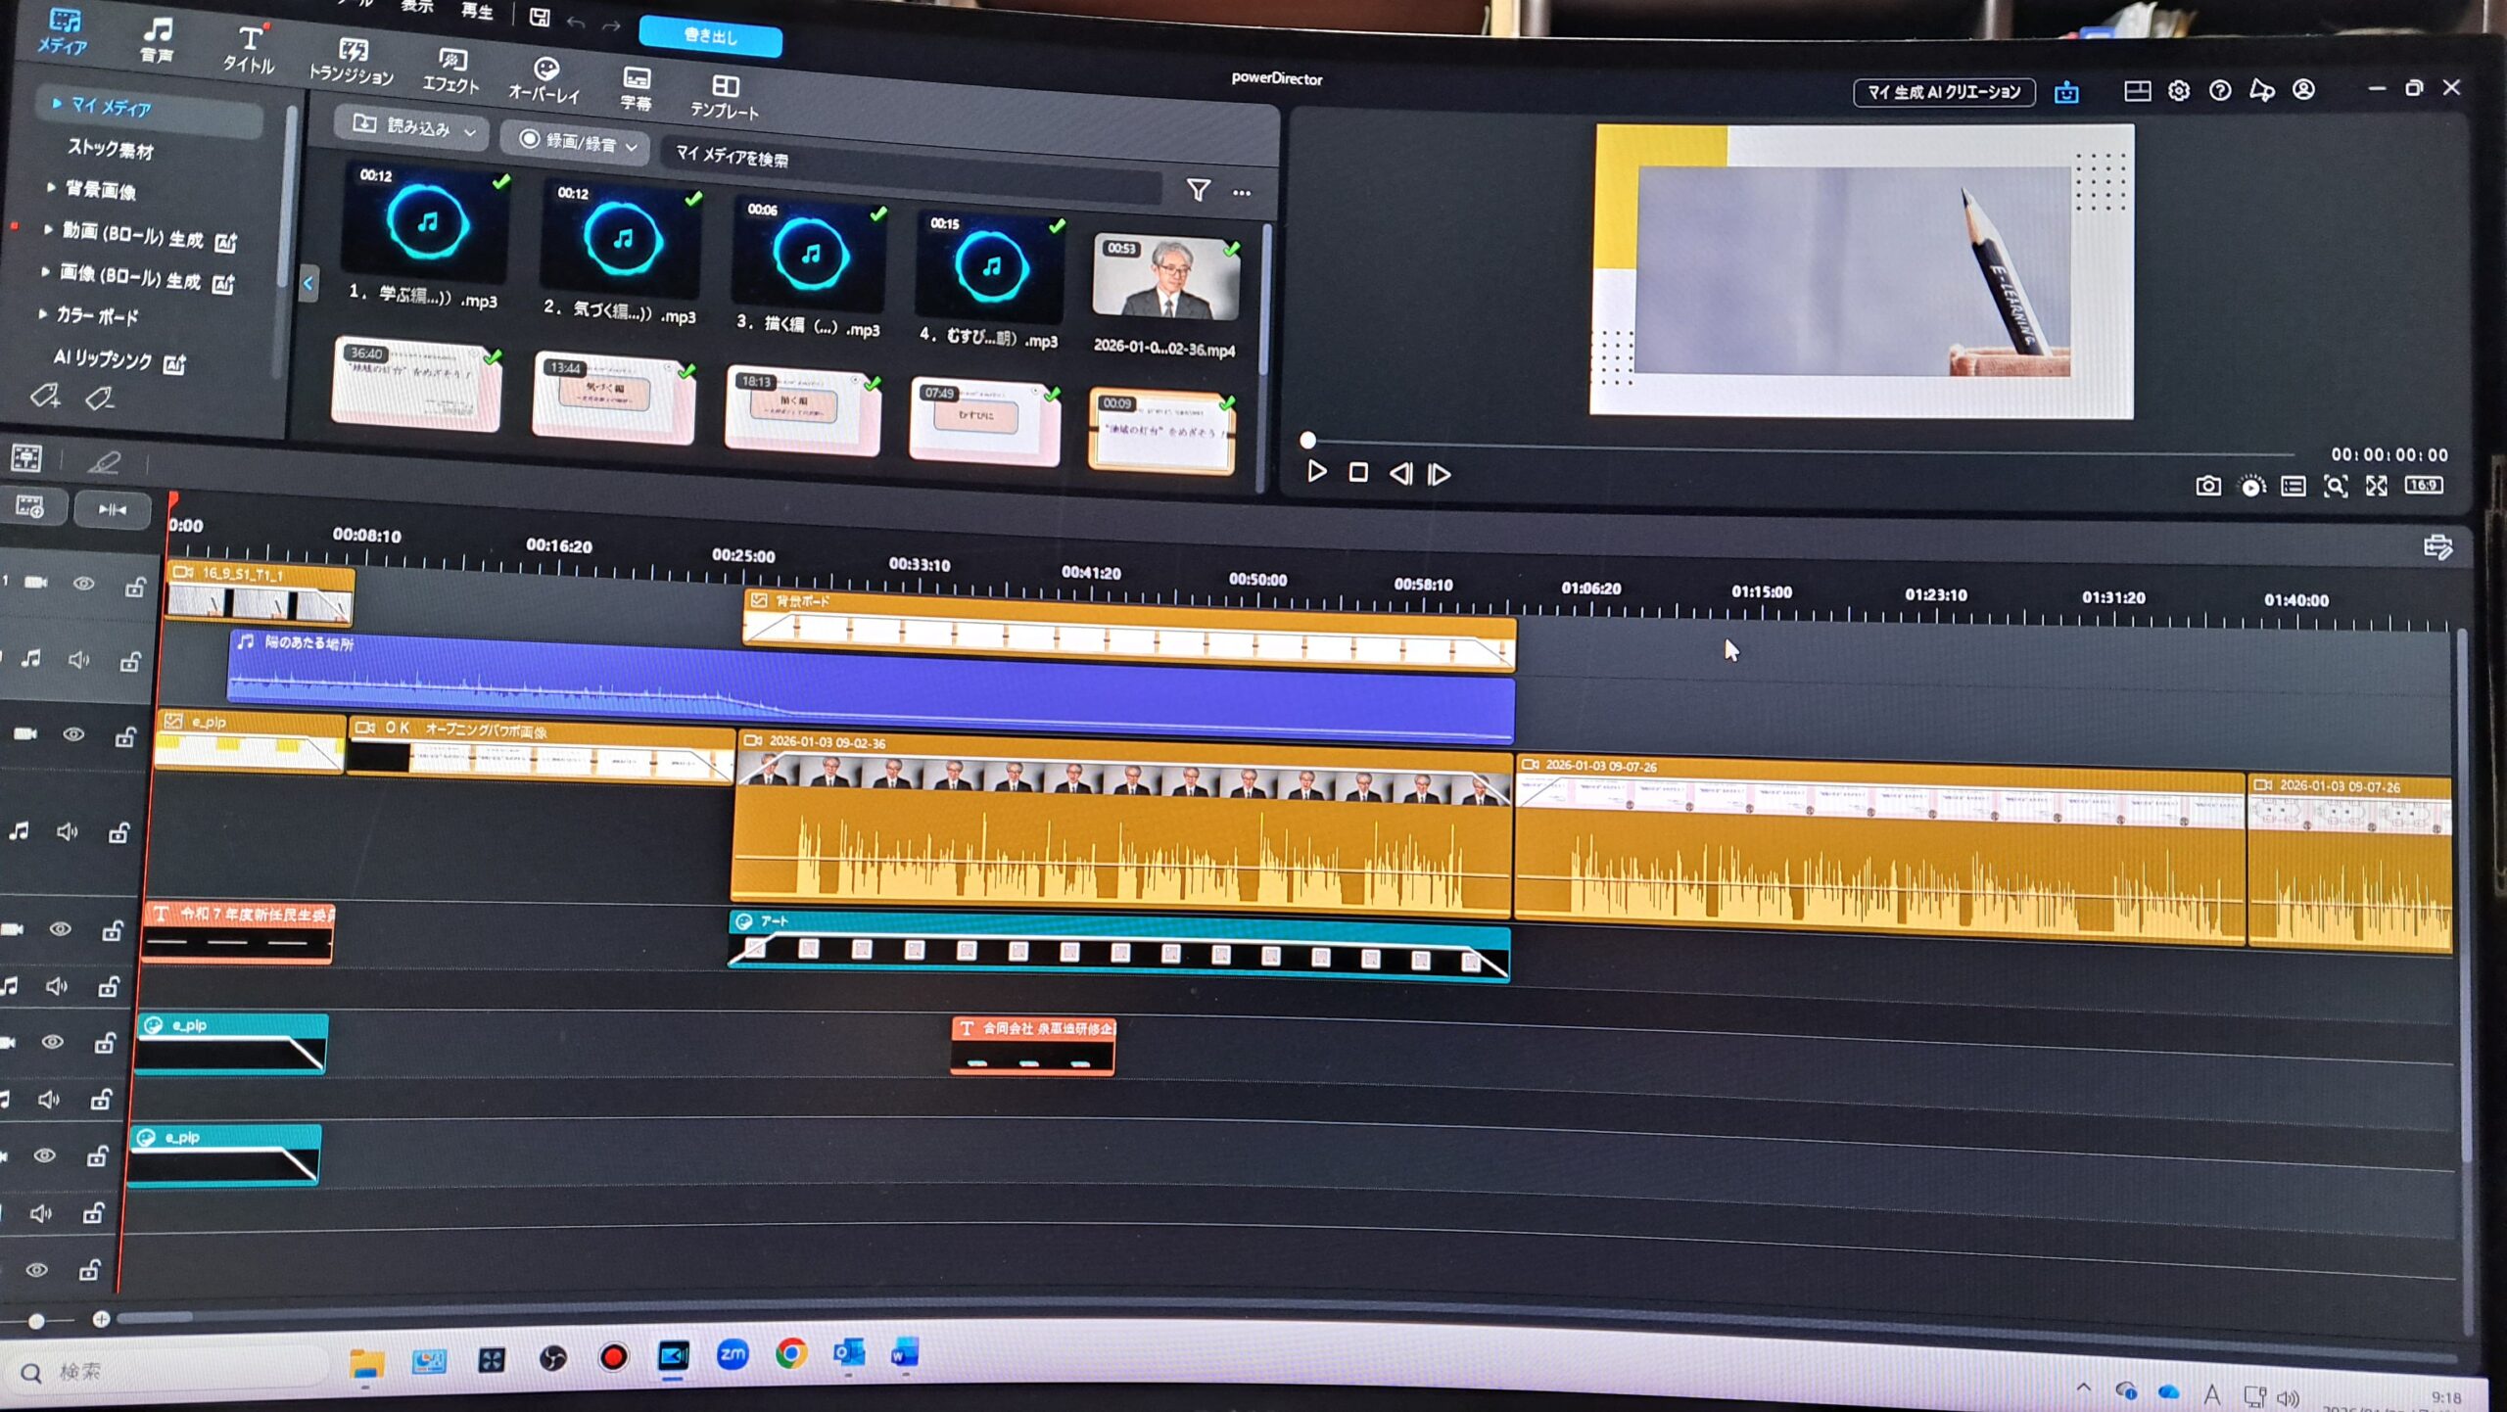Toggle eye visibility on first video track
The height and width of the screenshot is (1412, 2507).
tap(84, 584)
